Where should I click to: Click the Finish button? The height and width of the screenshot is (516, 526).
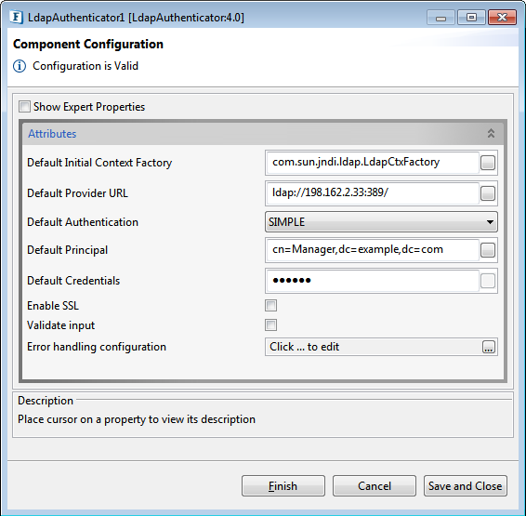point(283,486)
